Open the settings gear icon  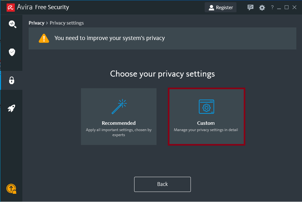pos(262,8)
